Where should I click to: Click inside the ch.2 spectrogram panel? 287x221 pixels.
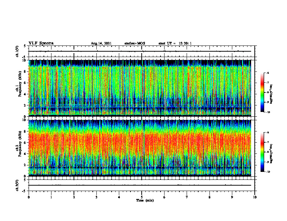point(140,148)
